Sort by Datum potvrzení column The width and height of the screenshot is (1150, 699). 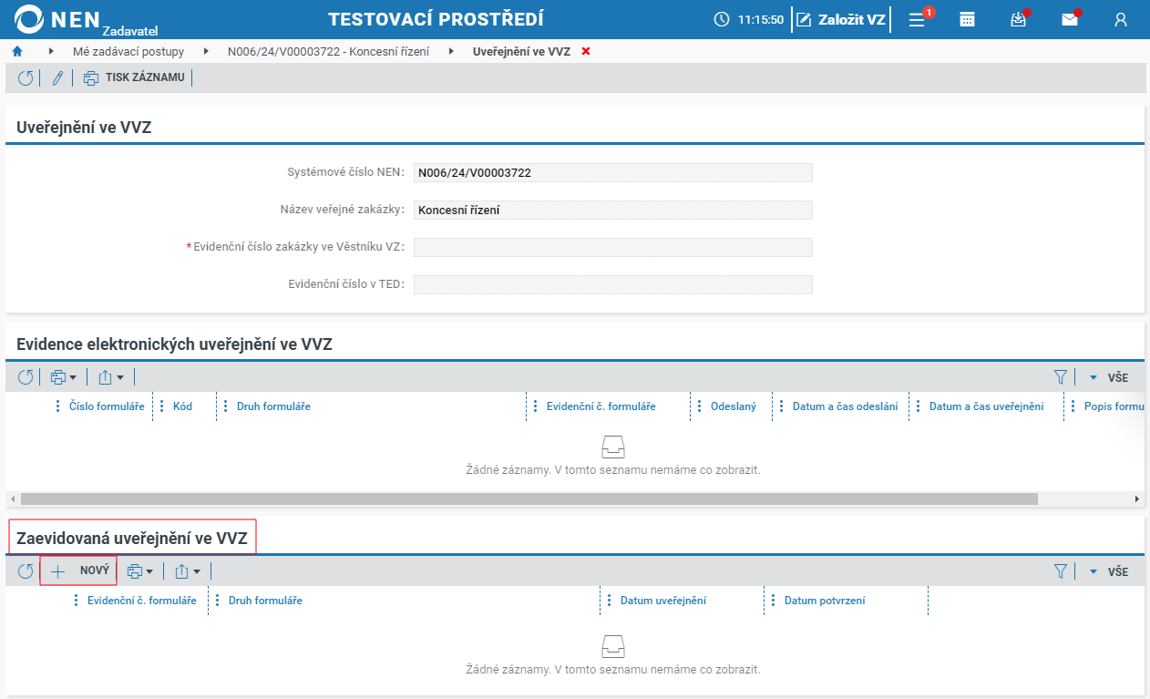825,601
